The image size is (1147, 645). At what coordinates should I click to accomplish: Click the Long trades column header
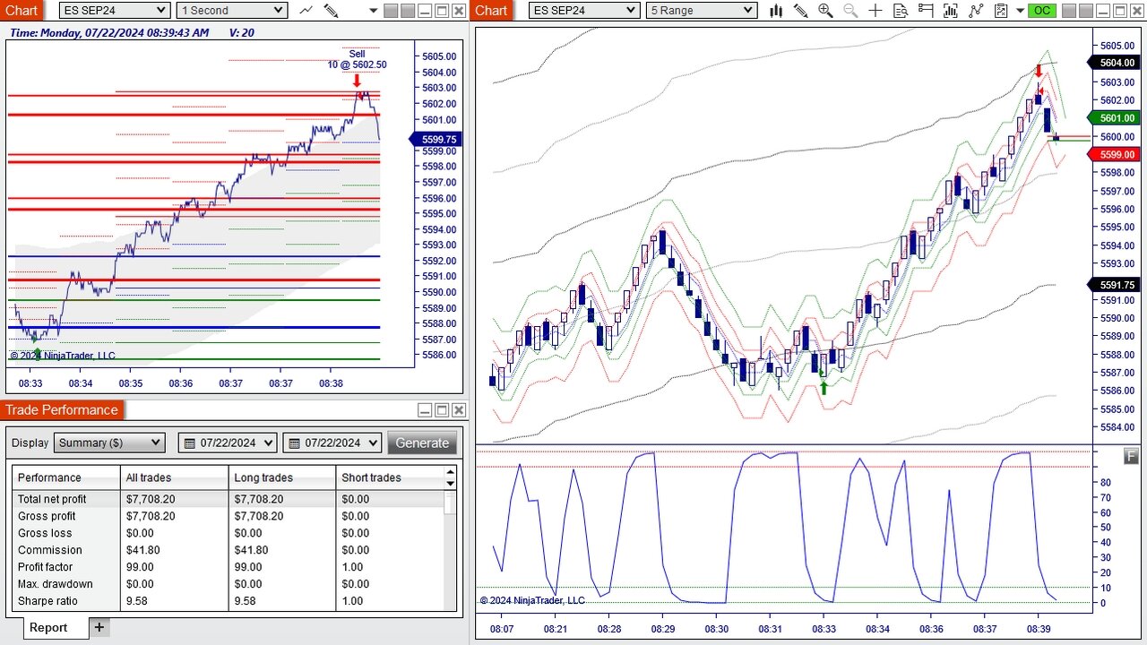coord(282,477)
